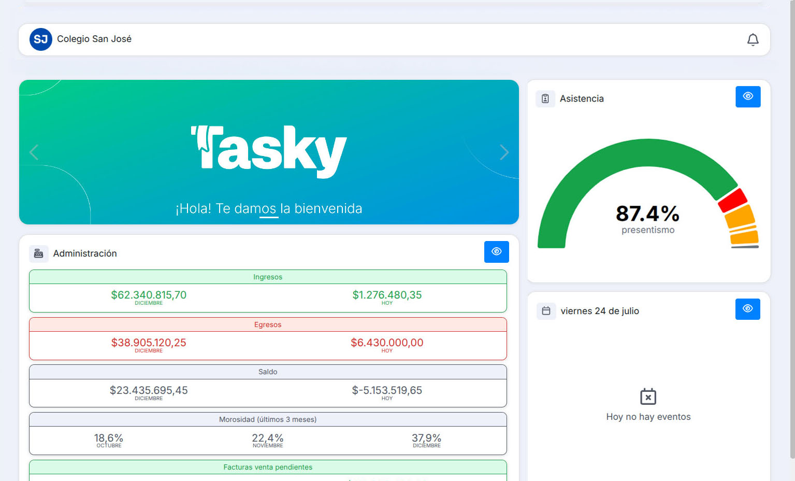
Task: Click the Tasky logo banner
Action: (269, 151)
